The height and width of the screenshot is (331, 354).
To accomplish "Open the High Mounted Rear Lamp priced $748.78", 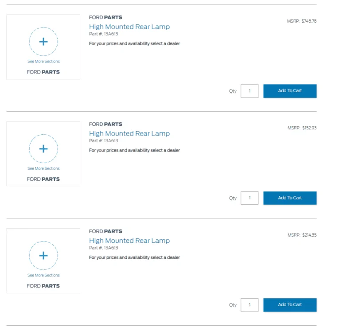I will [129, 27].
